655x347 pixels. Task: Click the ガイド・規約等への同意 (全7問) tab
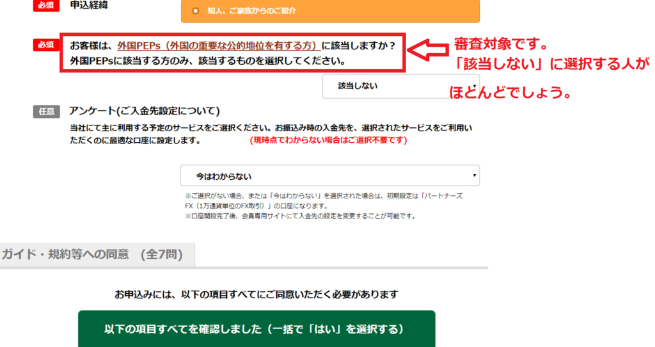[x=97, y=254]
